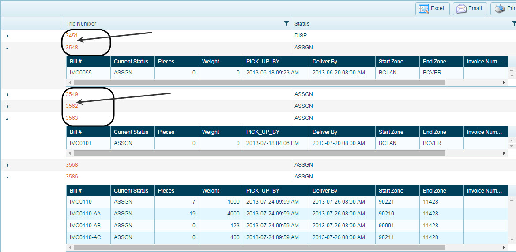Click horizontal scrollbar under IMC0055 grid

coord(259,82)
